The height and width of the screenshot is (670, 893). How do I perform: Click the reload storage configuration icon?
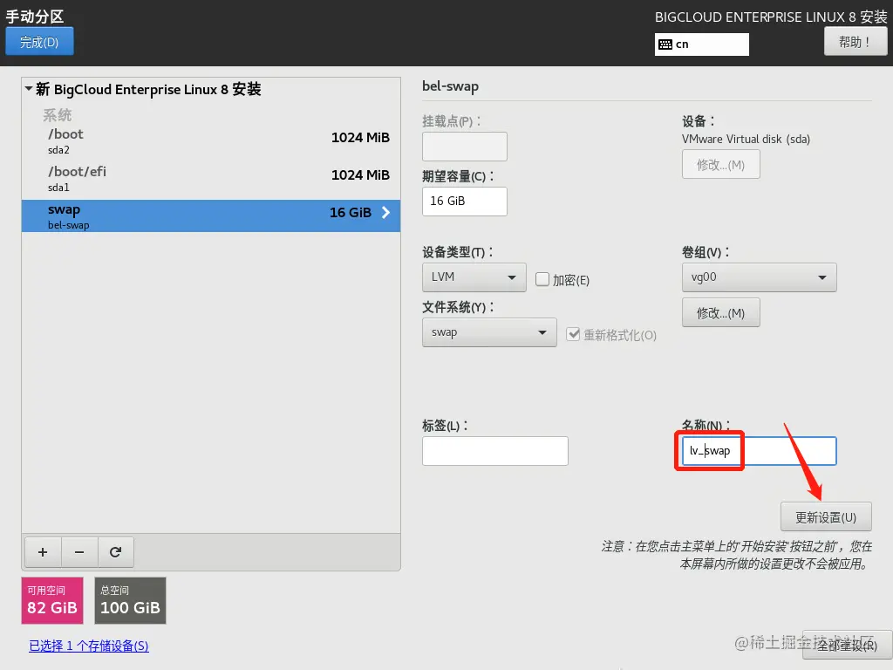pyautogui.click(x=116, y=552)
